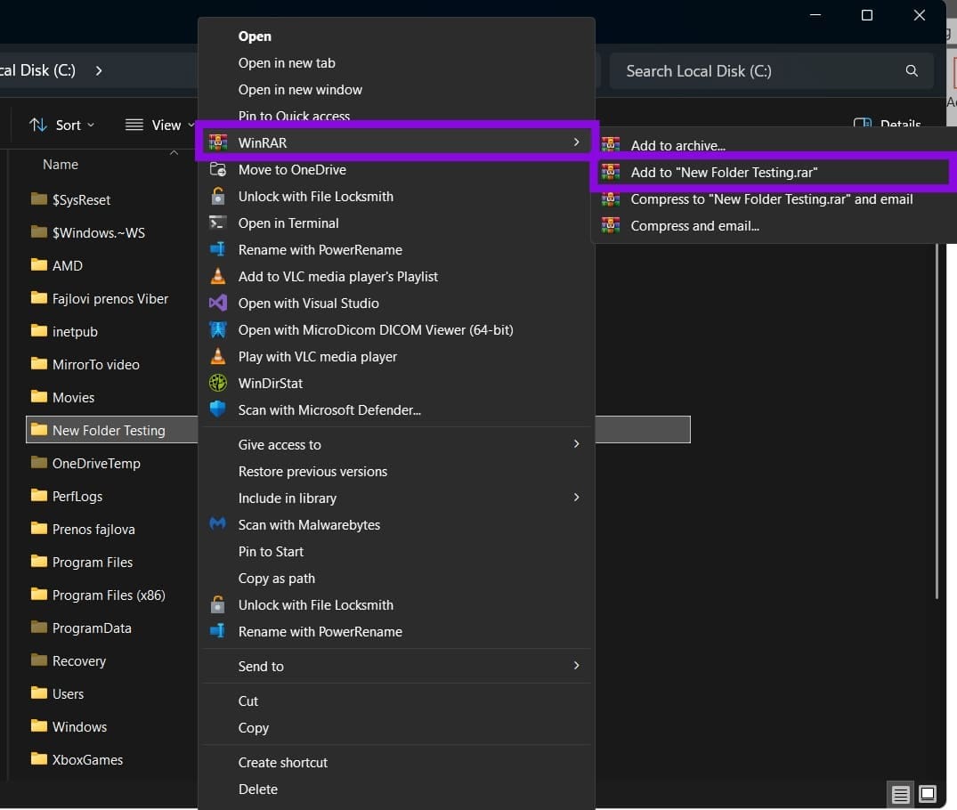Click the VLC cone beside Add to Playlist
This screenshot has height=810, width=957.
click(x=218, y=277)
